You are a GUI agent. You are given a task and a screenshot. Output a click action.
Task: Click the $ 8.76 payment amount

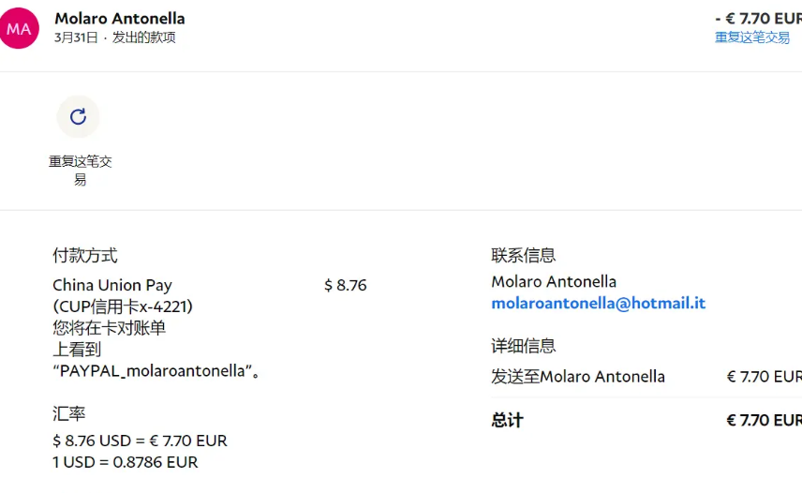click(x=345, y=285)
